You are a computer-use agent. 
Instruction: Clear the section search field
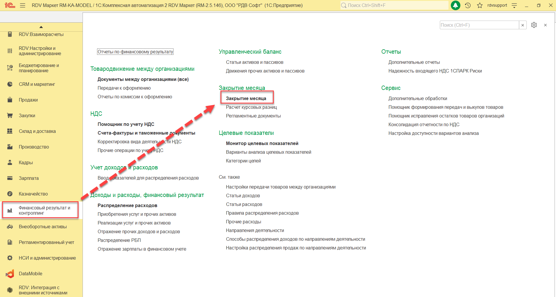tap(523, 25)
